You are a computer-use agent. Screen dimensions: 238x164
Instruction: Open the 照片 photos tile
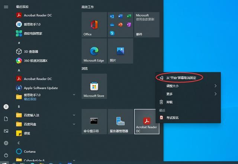[120, 51]
